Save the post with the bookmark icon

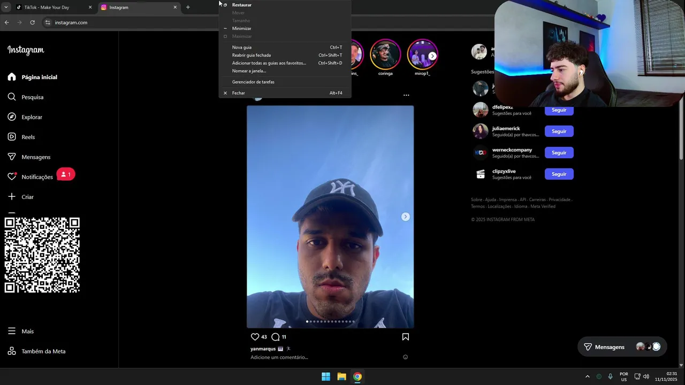[406, 337]
